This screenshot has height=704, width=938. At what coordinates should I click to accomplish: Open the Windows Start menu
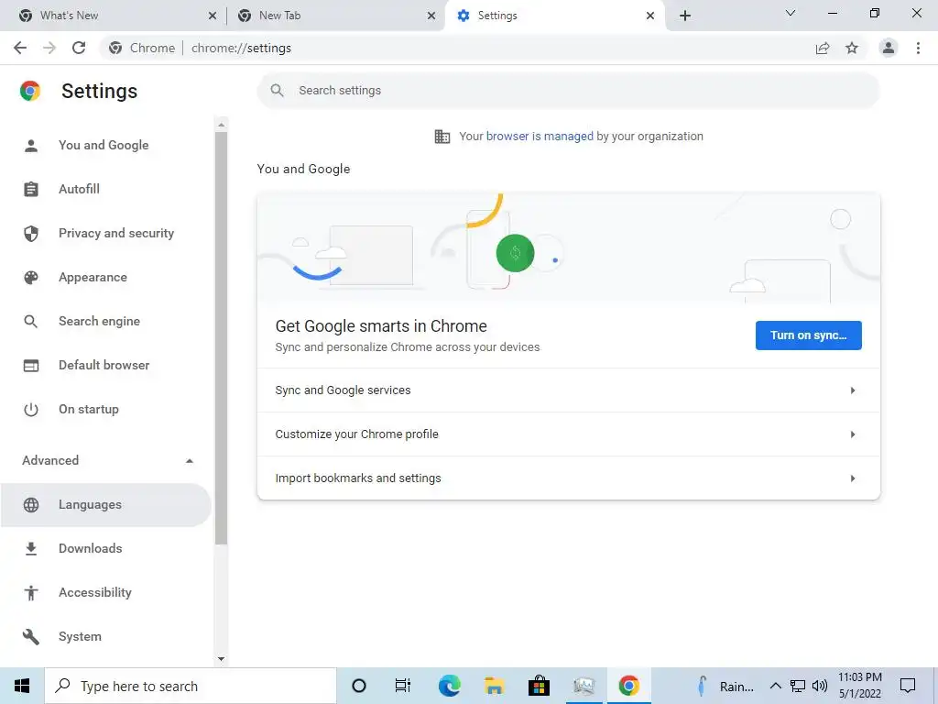tap(22, 686)
